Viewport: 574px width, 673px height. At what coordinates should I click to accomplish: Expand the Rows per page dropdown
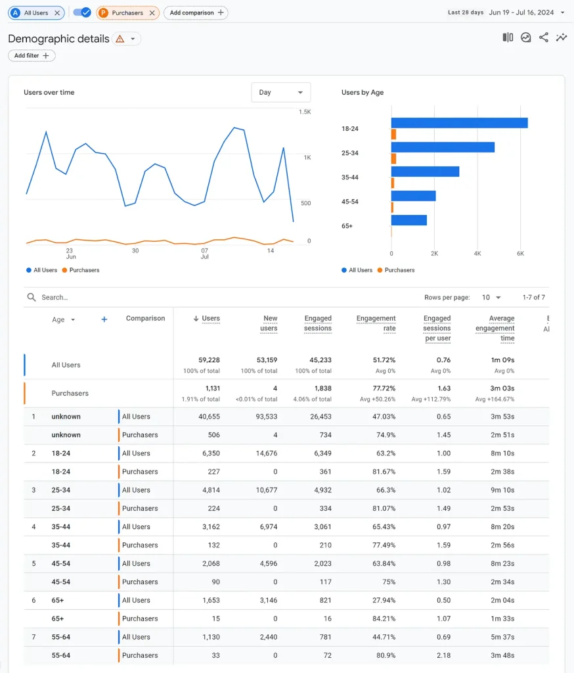(x=491, y=298)
